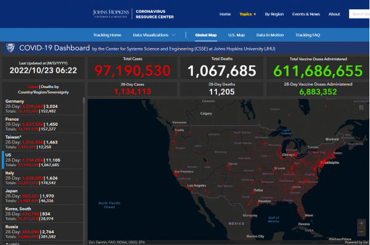Click the Calgary label on the map

coord(206,113)
